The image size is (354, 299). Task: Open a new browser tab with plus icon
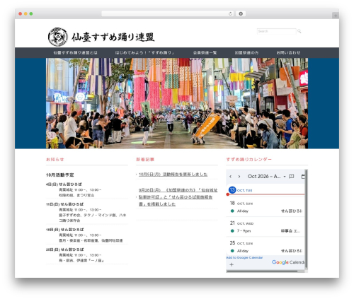[336, 16]
